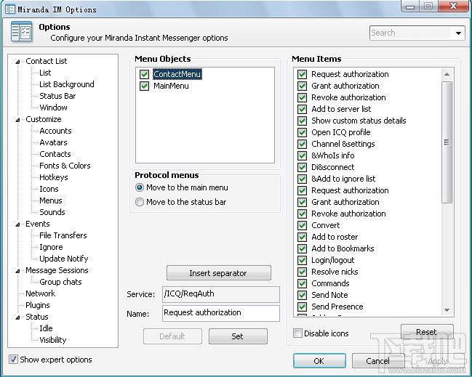Uncheck the Open ICQ profile item
472x377 pixels.
(302, 132)
